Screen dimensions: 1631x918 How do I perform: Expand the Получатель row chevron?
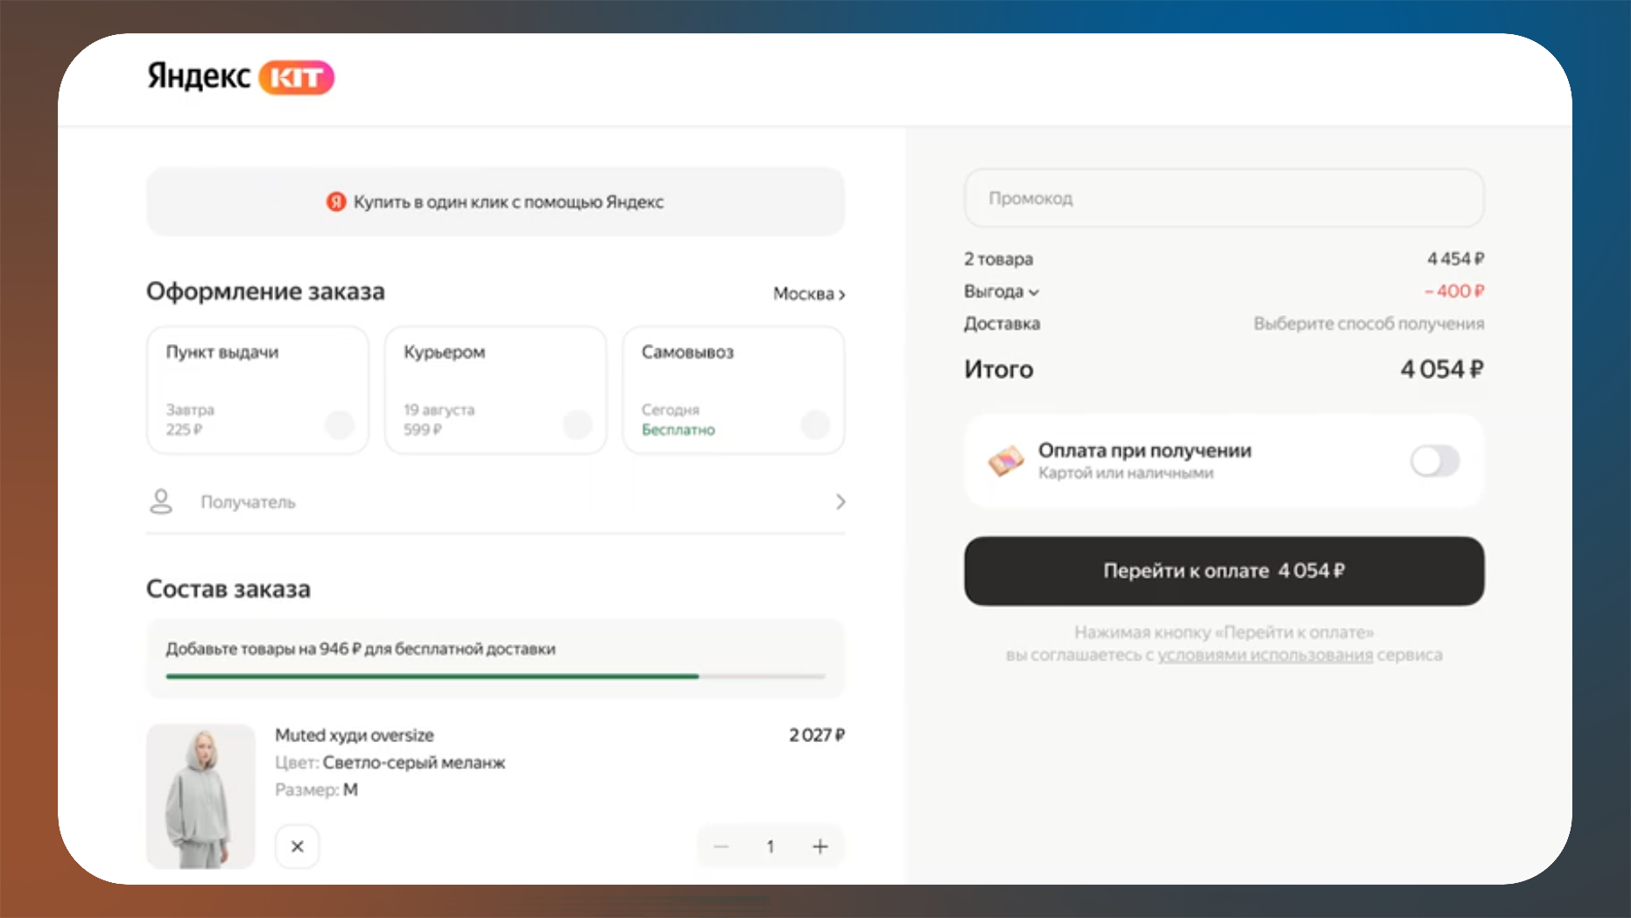[840, 501]
